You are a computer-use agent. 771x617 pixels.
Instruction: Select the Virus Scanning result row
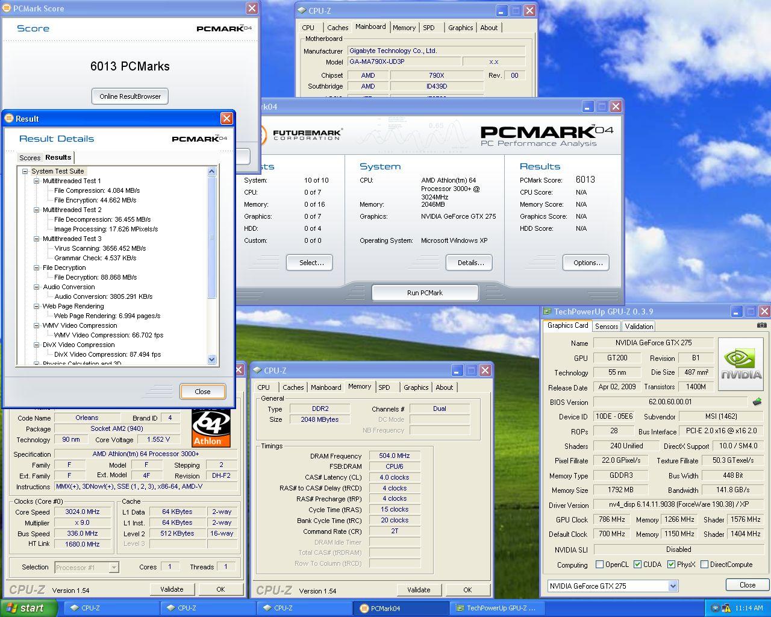pos(100,248)
